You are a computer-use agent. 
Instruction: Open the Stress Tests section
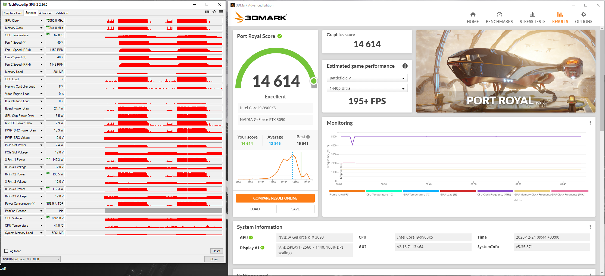pyautogui.click(x=532, y=18)
